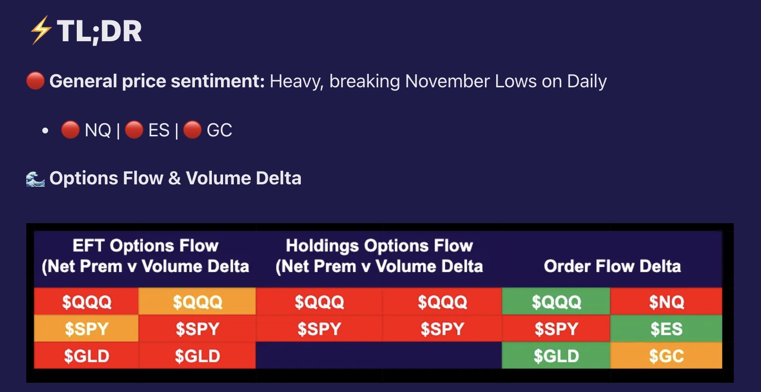Viewport: 761px width, 392px height.
Task: Click the orange $QQQ cell
Action: point(197,302)
